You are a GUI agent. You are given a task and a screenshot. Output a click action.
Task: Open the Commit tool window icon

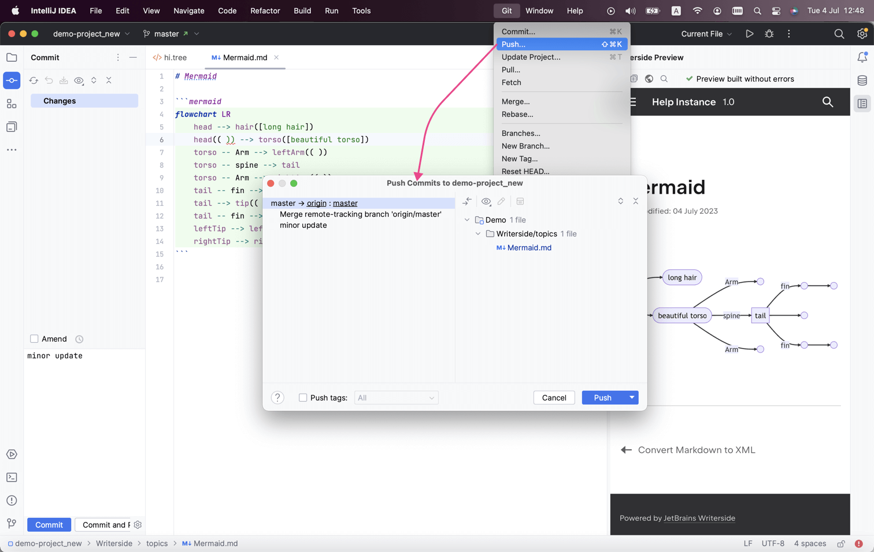coord(12,80)
